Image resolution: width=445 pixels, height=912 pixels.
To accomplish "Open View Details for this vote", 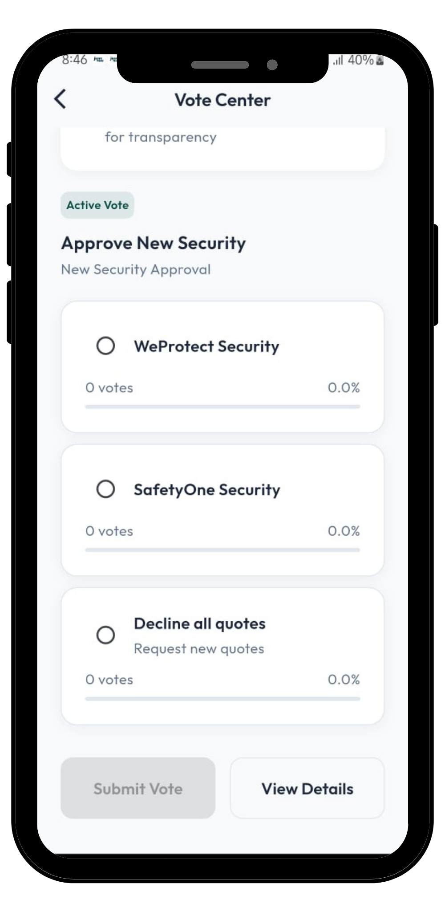I will (307, 789).
